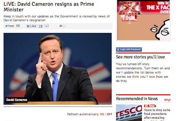Click the 'See more stories you'll love' heading

click(140, 57)
